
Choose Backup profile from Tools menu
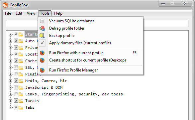(91, 36)
